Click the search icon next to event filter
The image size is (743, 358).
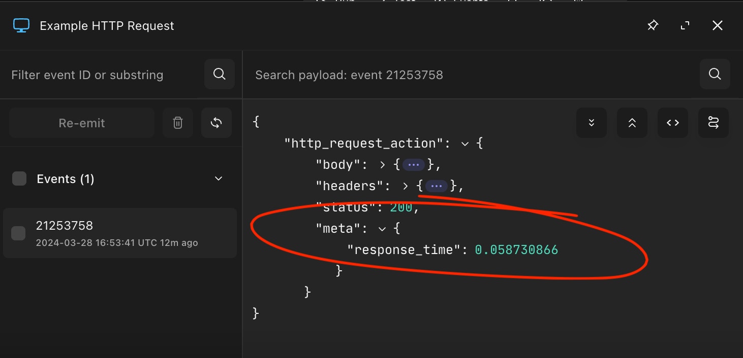point(220,74)
